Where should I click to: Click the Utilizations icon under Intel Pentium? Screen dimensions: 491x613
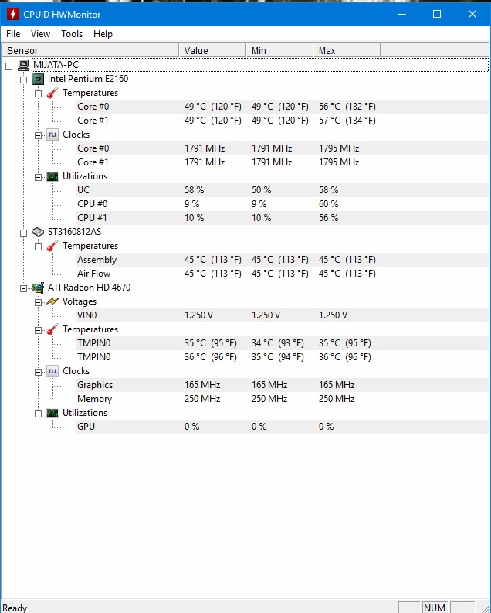(52, 176)
